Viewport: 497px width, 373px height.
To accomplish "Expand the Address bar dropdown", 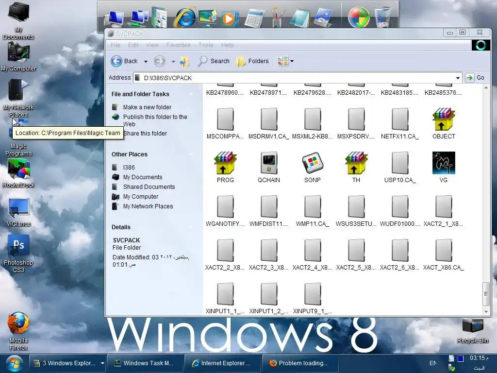I will point(458,78).
